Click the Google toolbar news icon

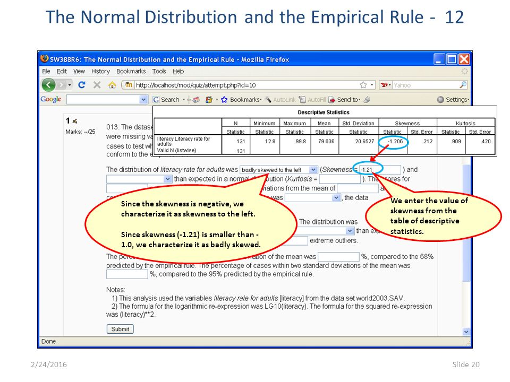click(x=196, y=100)
